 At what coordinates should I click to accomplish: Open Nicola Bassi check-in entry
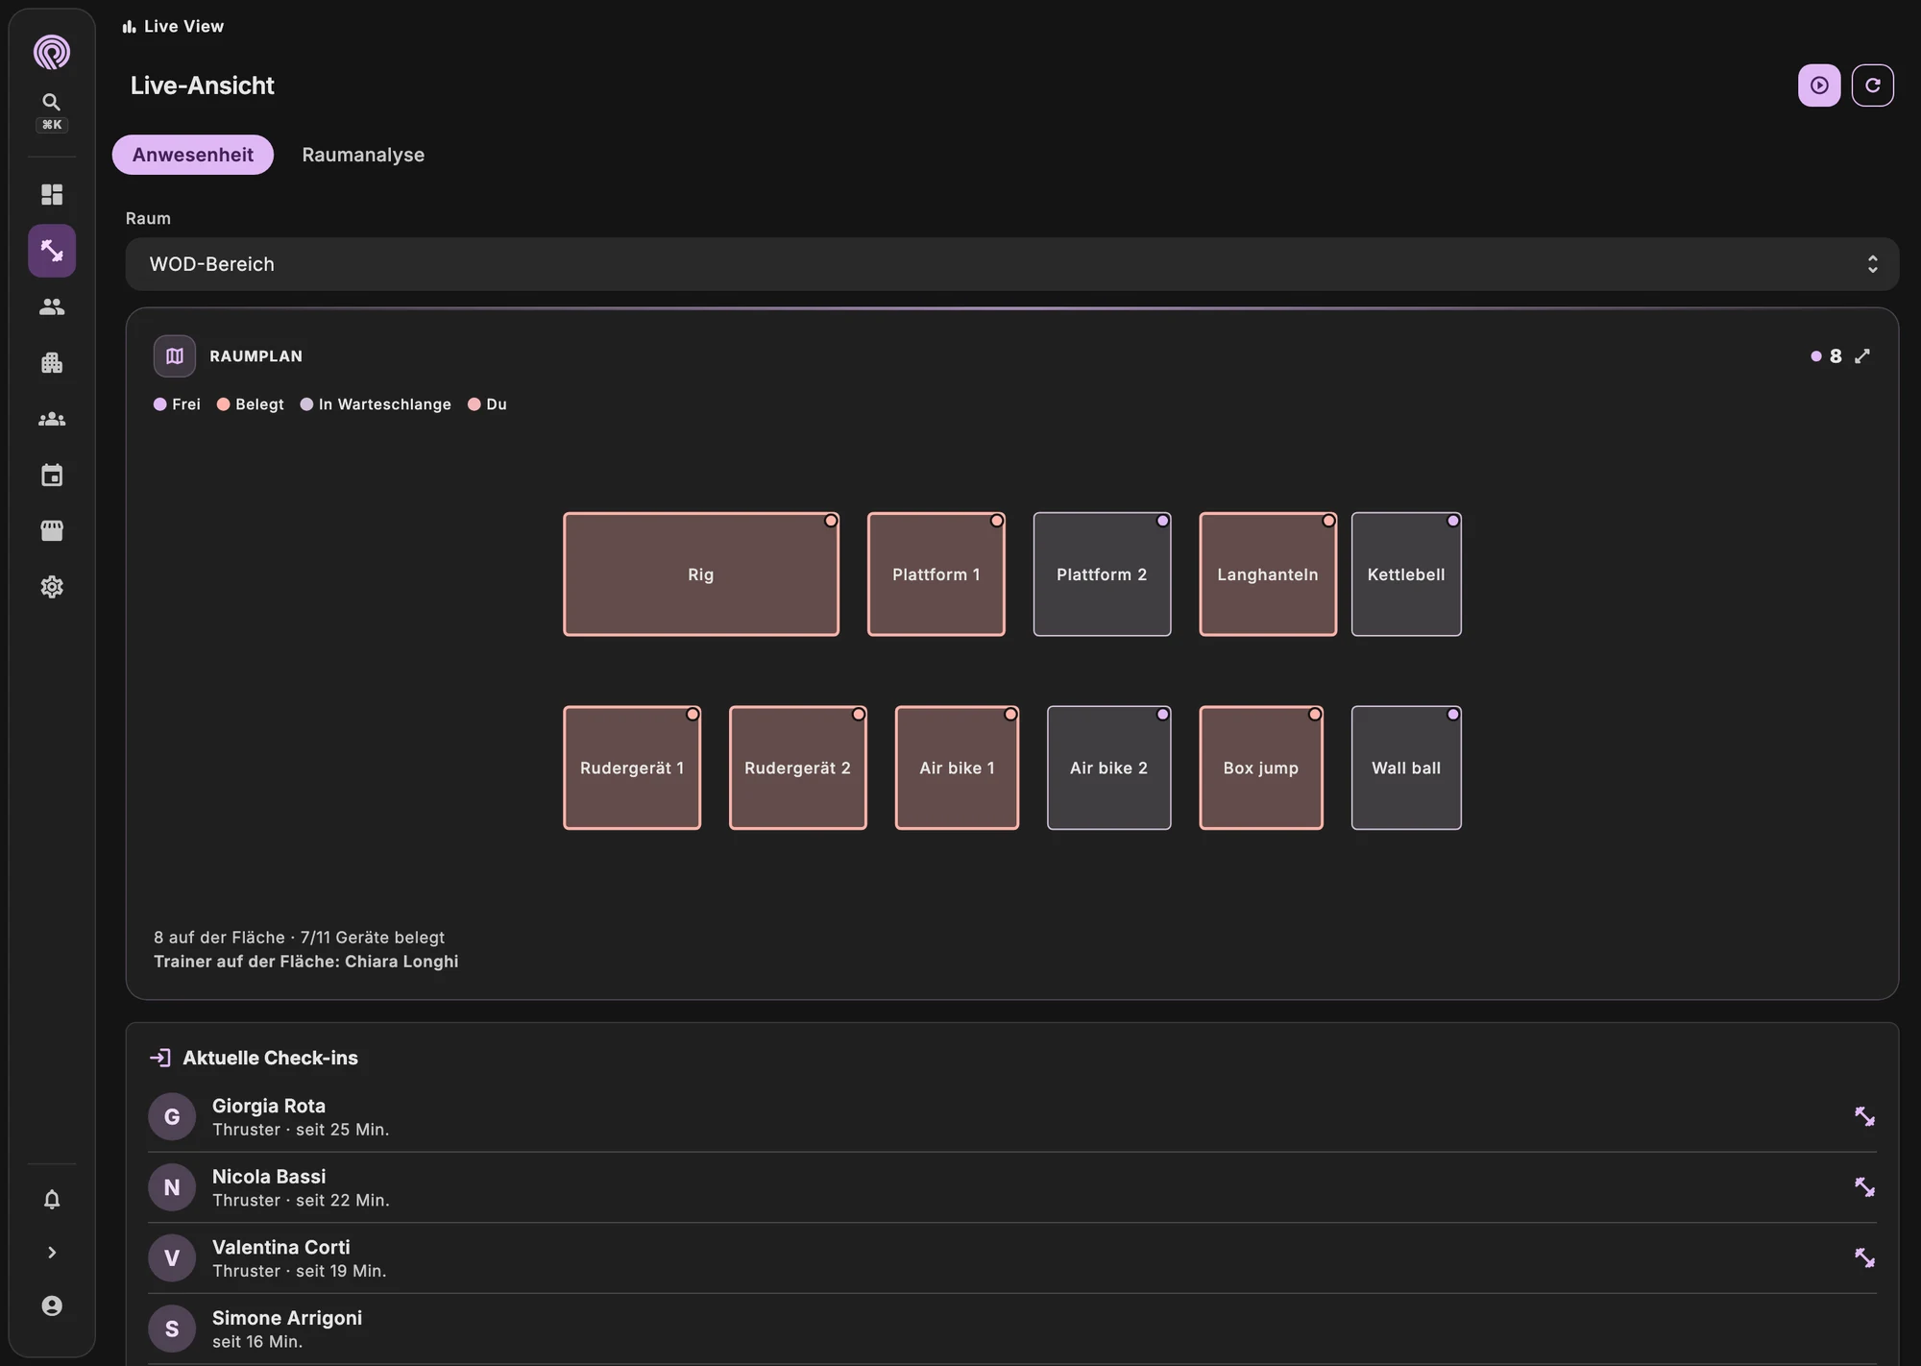[1012, 1187]
